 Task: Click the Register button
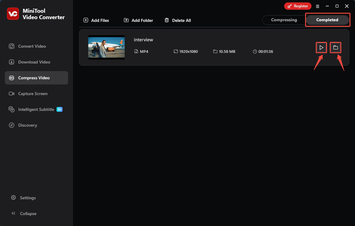tap(298, 6)
